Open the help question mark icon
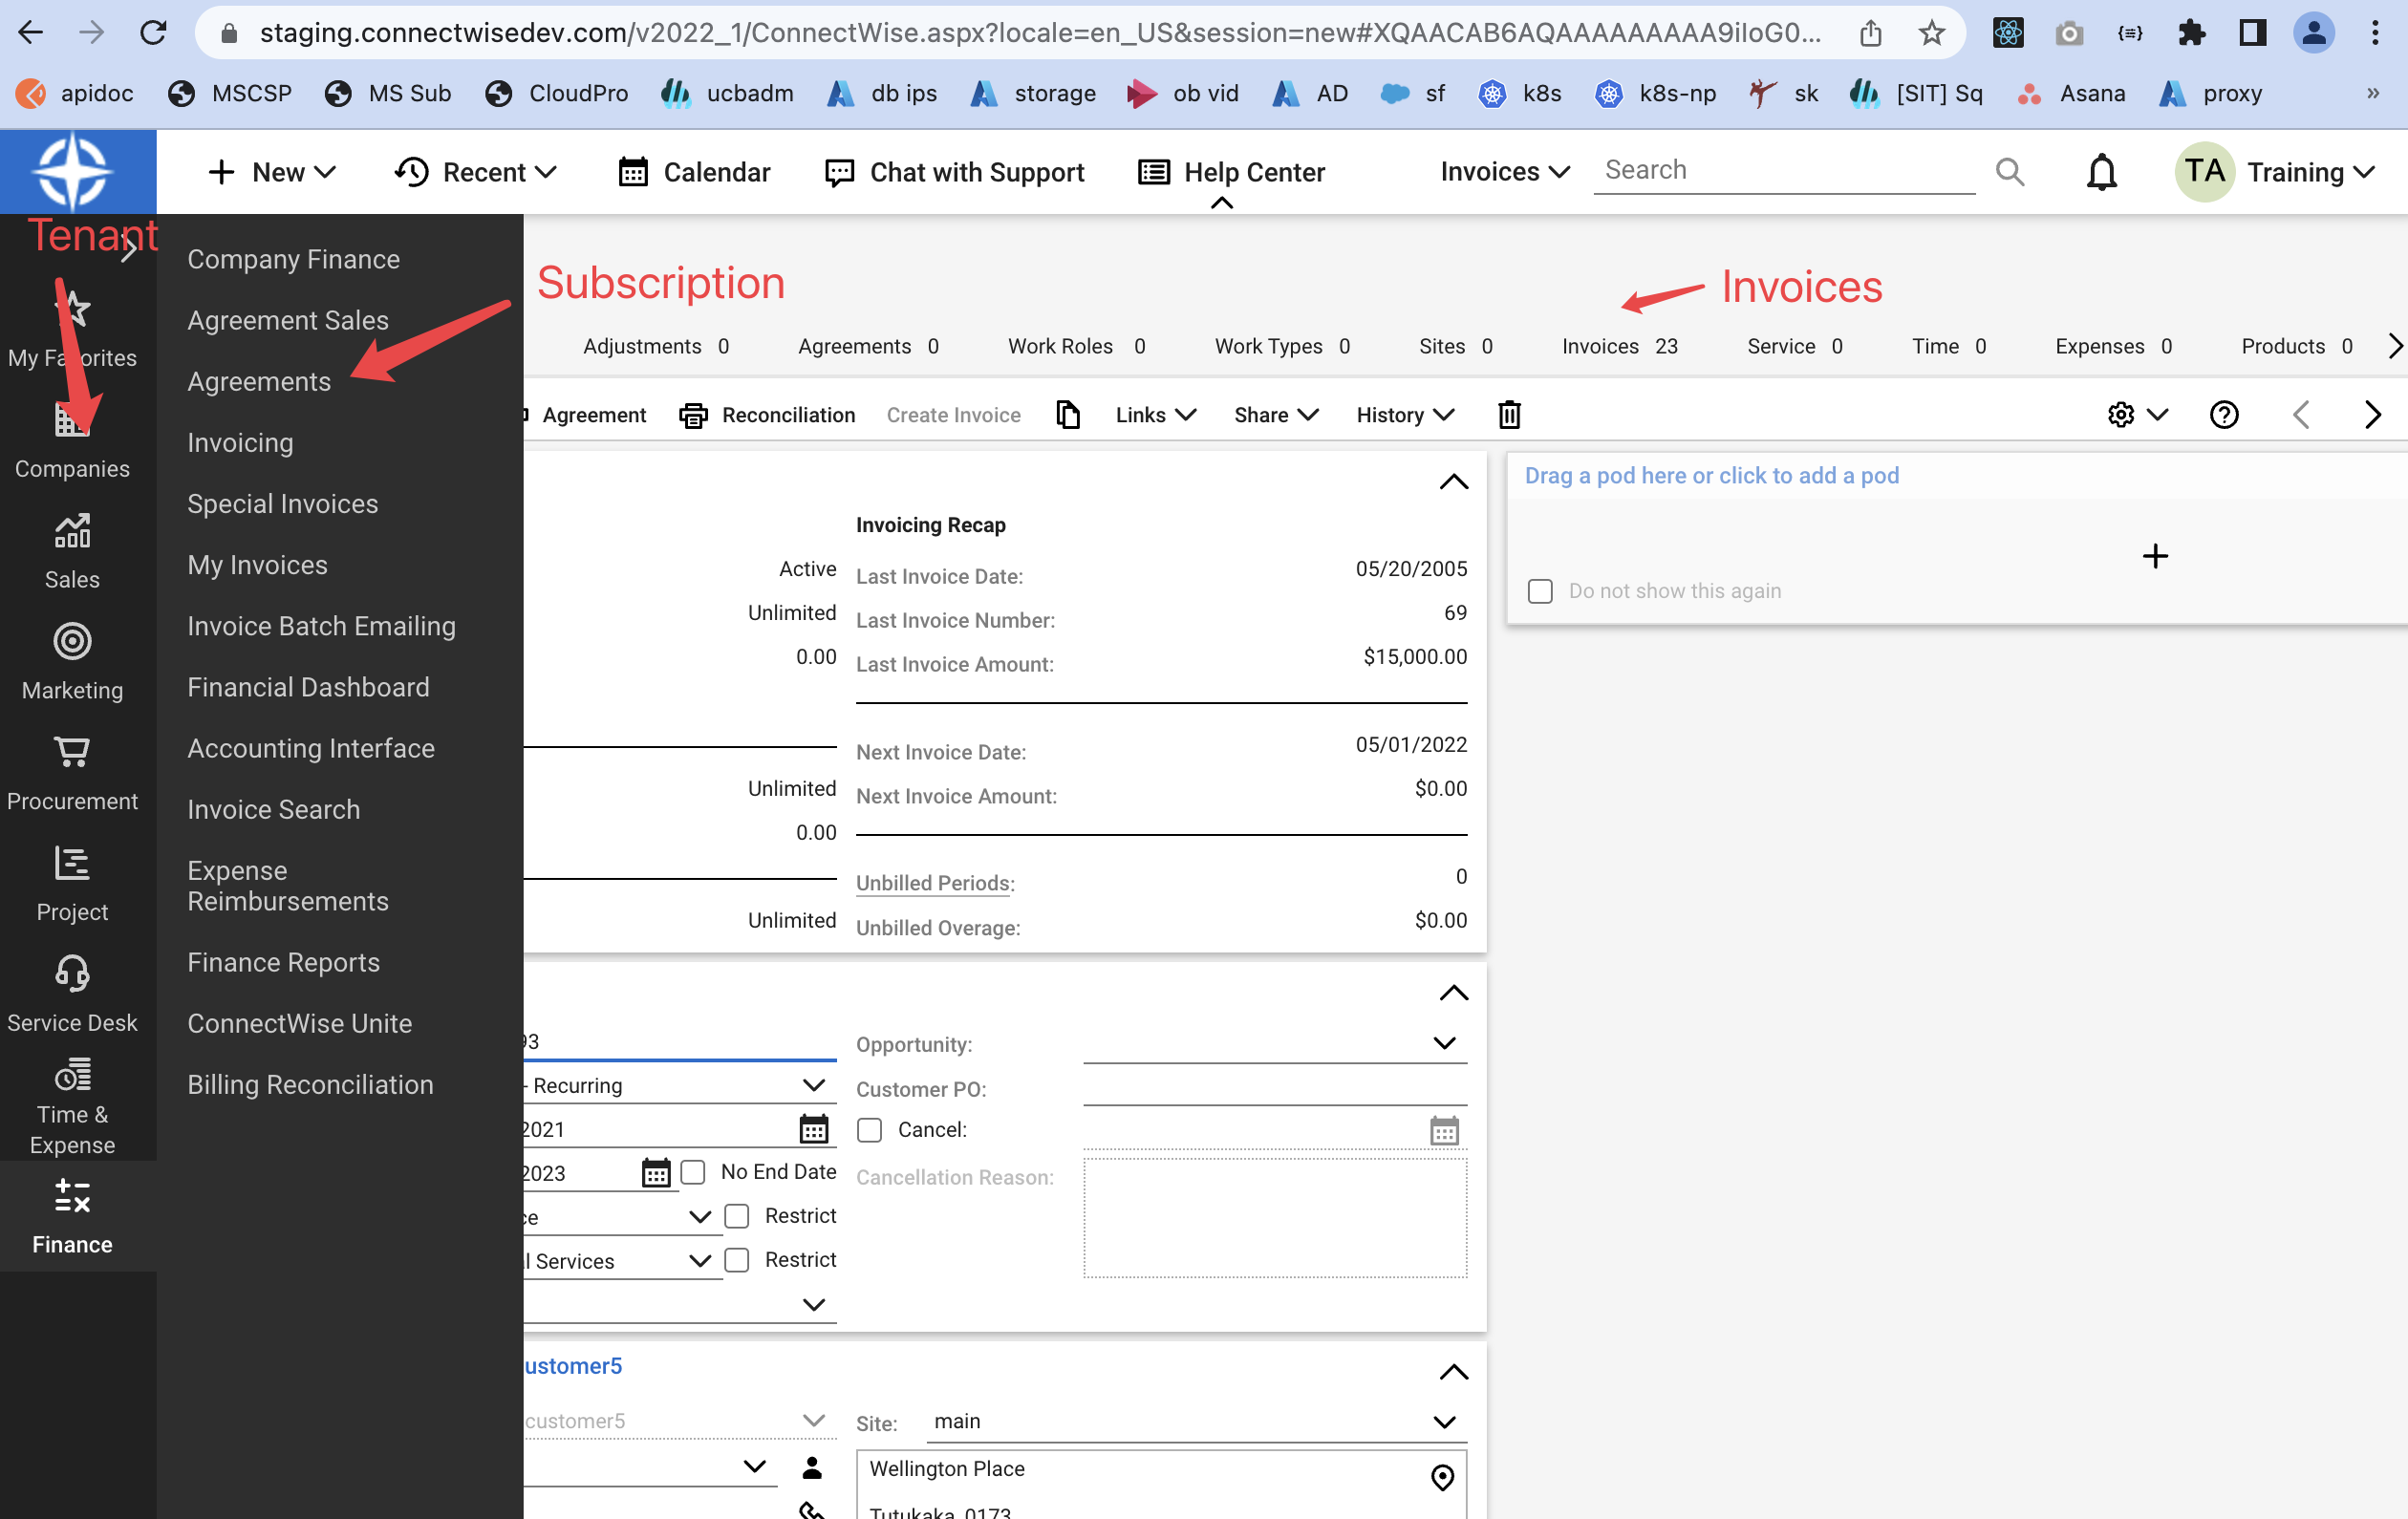This screenshot has height=1519, width=2408. point(2223,414)
